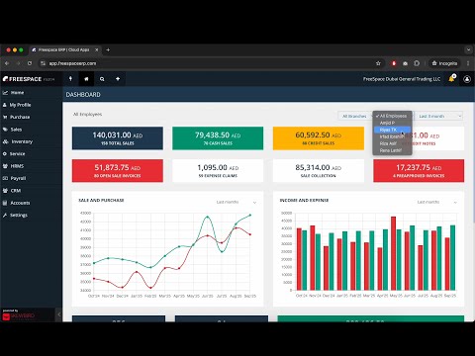Open the HRMS sidebar menu

click(x=17, y=166)
